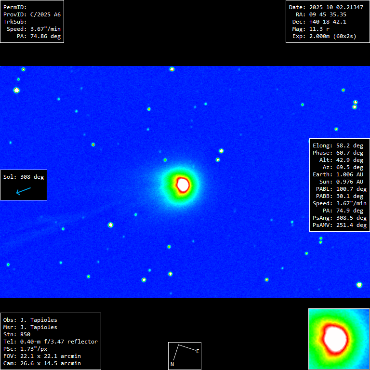Image resolution: width=370 pixels, height=370 pixels.
Task: Select the Tel: 0.40-m f/3.47 reflector line
Action: click(x=50, y=342)
